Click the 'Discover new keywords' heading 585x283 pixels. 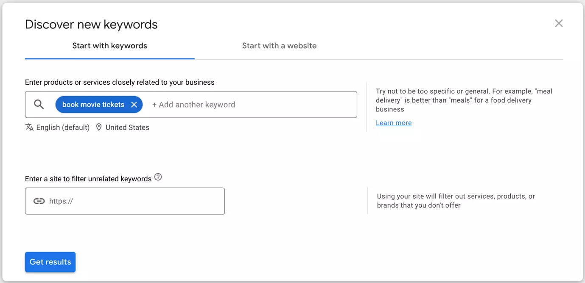(x=91, y=25)
